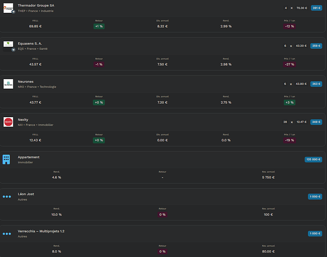Click the 263 € value badge for Neurones
The width and height of the screenshot is (327, 257).
[x=316, y=84]
